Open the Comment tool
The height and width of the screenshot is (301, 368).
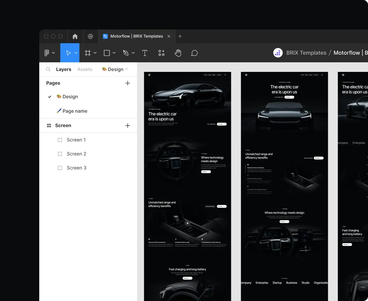click(194, 53)
